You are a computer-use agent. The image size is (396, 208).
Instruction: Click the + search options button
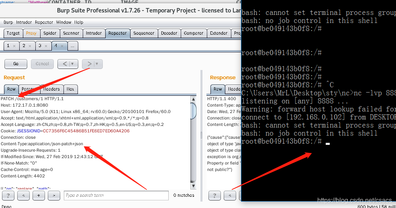click(x=39, y=196)
